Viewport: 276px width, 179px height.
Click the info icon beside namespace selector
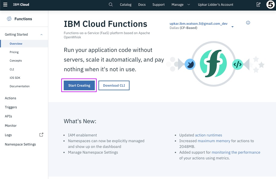tap(248, 23)
